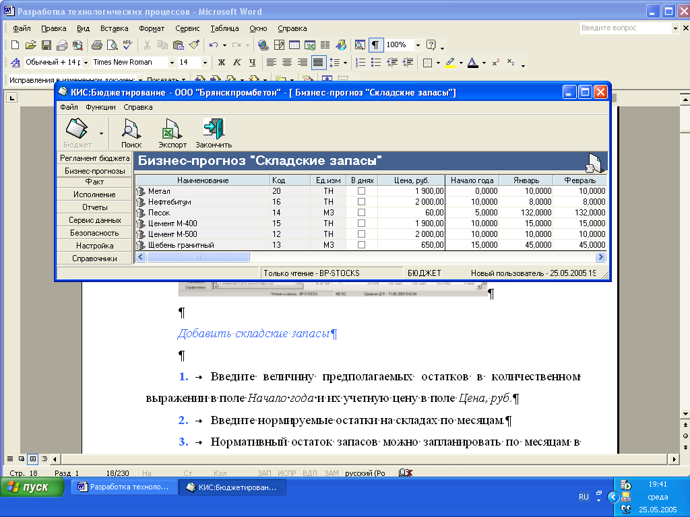Create a new document in Word toolbar
The height and width of the screenshot is (517, 690).
15,45
